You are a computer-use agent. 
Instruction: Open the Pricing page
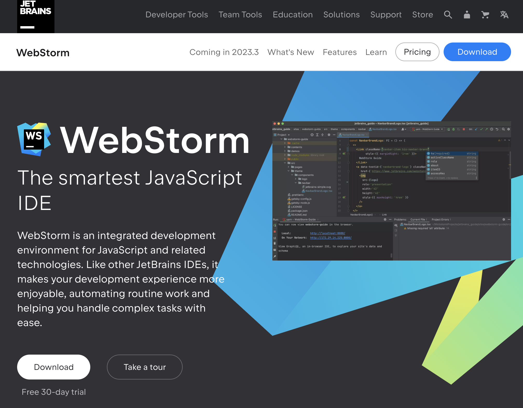[417, 52]
